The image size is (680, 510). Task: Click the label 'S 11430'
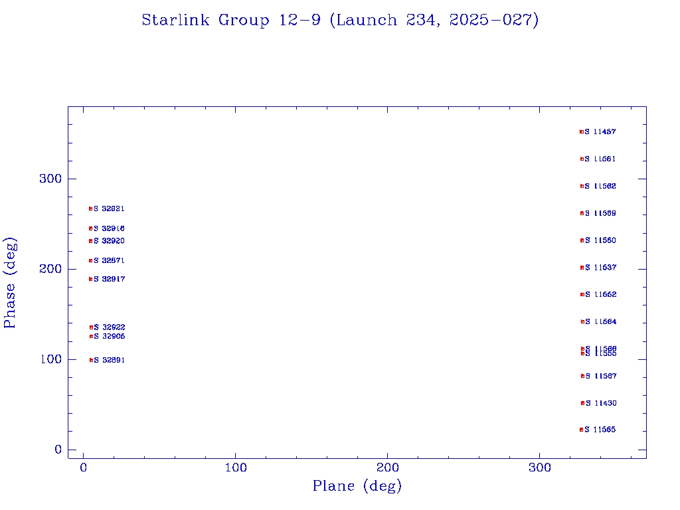pyautogui.click(x=601, y=403)
